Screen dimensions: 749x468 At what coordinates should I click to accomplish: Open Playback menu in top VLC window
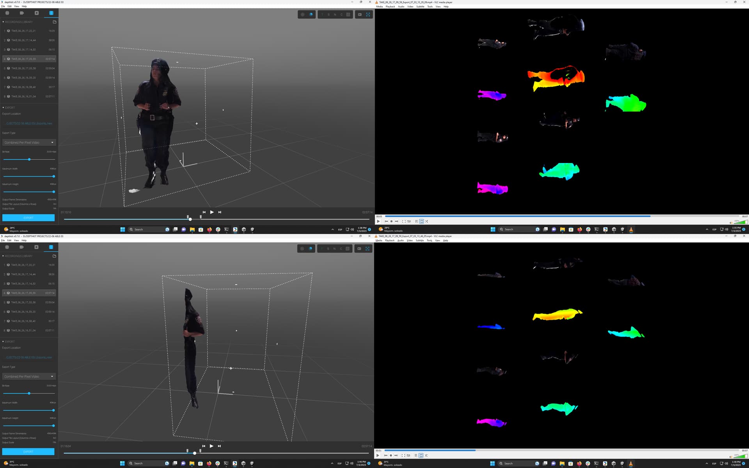click(x=390, y=7)
